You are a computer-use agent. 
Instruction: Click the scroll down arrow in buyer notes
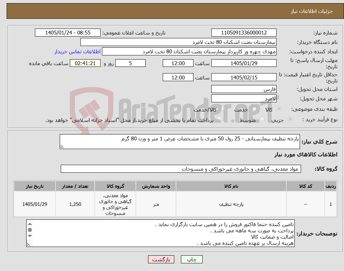point(30,236)
